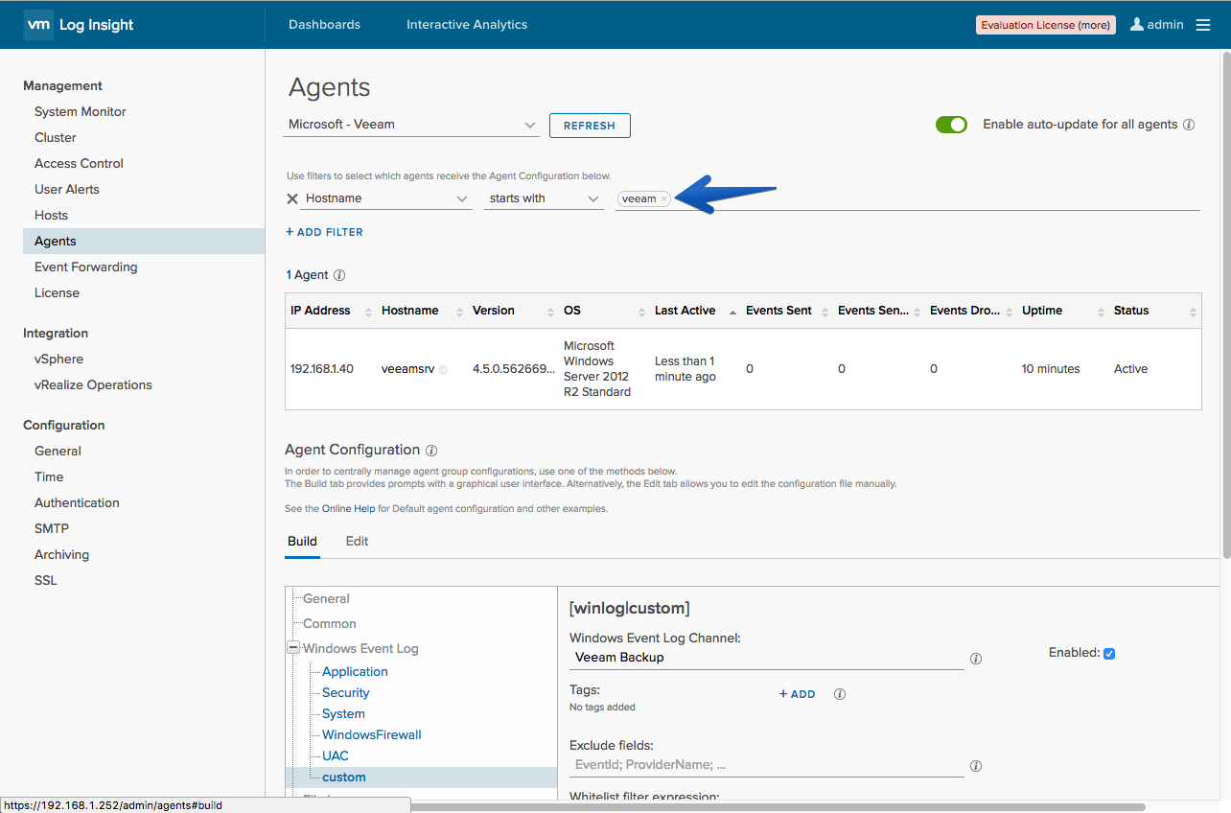This screenshot has height=813, width=1231.
Task: Switch to the Build tab
Action: point(302,541)
